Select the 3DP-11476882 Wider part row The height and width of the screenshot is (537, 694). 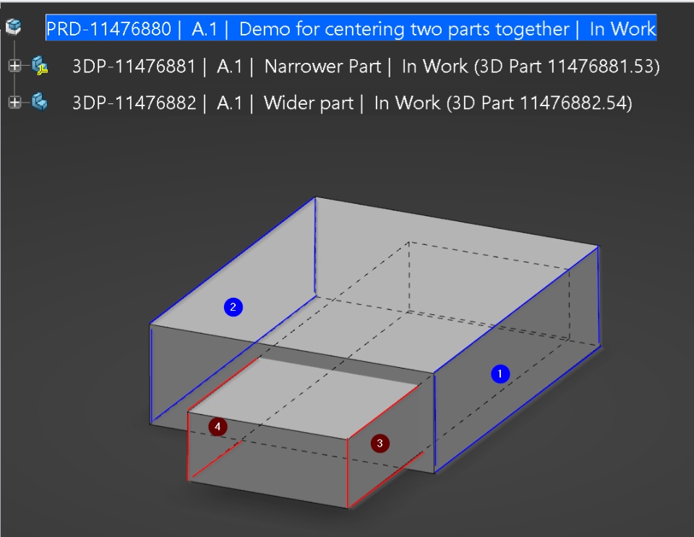(352, 103)
